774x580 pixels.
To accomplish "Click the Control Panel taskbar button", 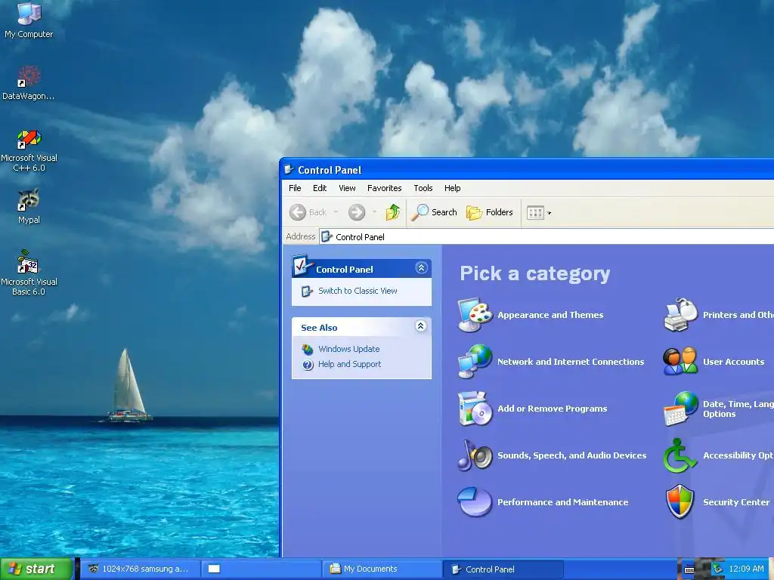I will (x=503, y=569).
